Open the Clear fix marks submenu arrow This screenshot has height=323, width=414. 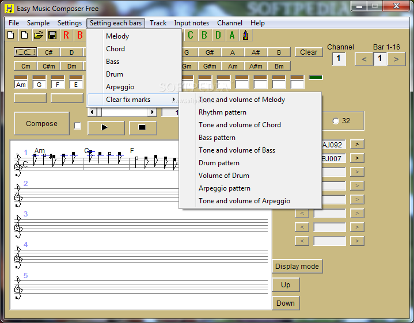tap(173, 100)
